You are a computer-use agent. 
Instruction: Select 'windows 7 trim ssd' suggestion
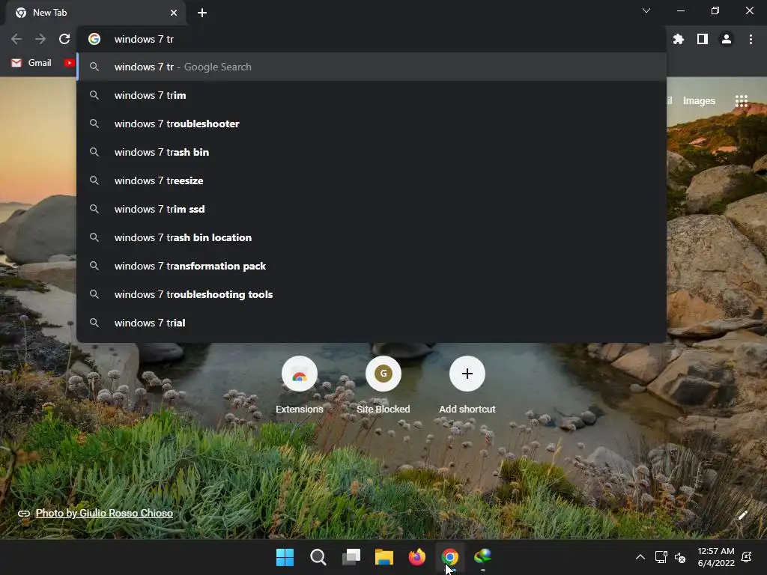click(x=372, y=209)
